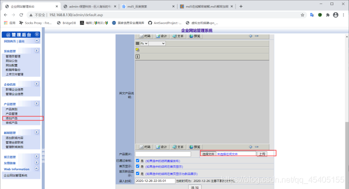Open the 应用 apps shortcut in bookmarks bar
Screen dimensions: 349x189
[10, 23]
